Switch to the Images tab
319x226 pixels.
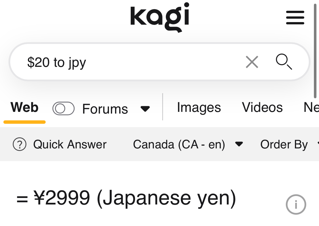point(199,108)
